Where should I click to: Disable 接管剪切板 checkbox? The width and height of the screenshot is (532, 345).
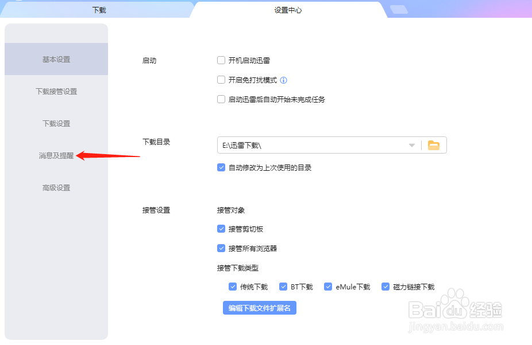[221, 229]
